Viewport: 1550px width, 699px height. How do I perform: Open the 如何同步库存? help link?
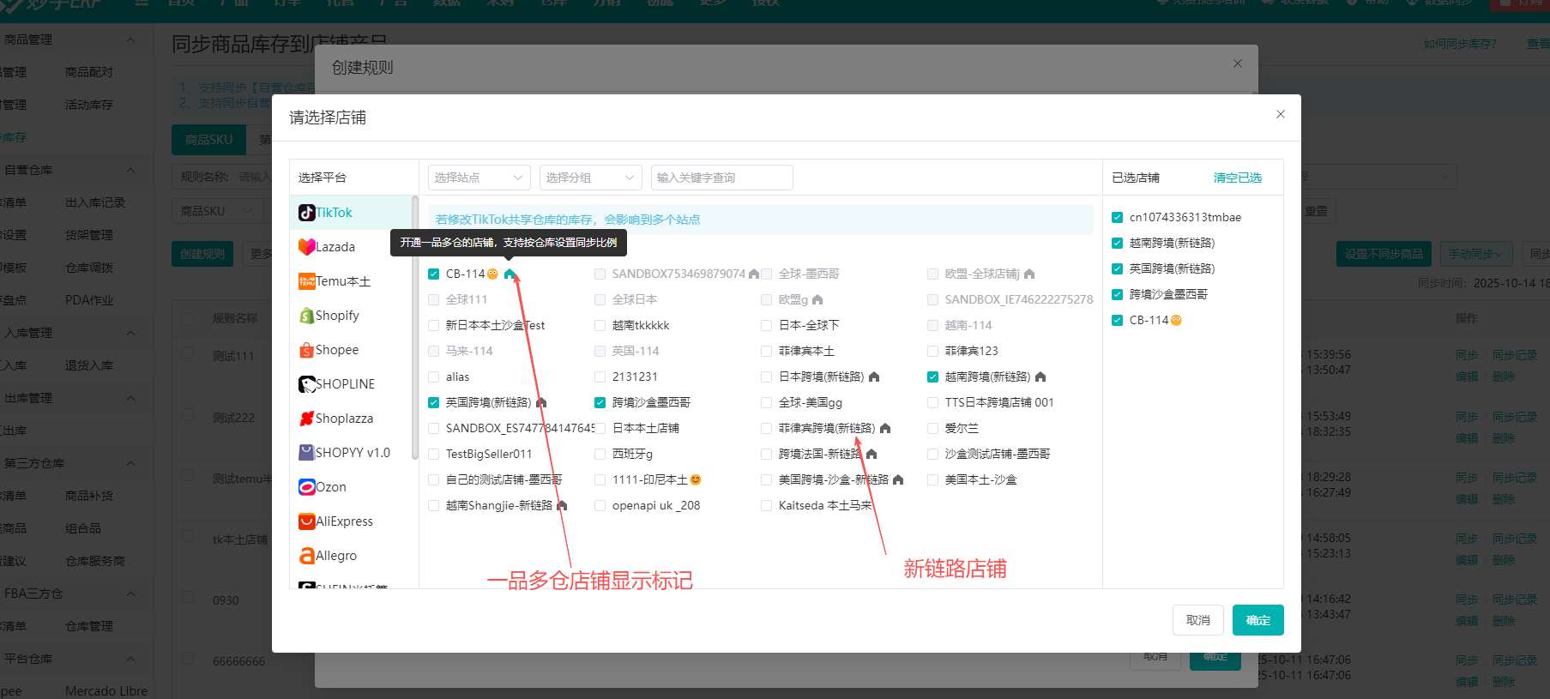pos(1459,44)
